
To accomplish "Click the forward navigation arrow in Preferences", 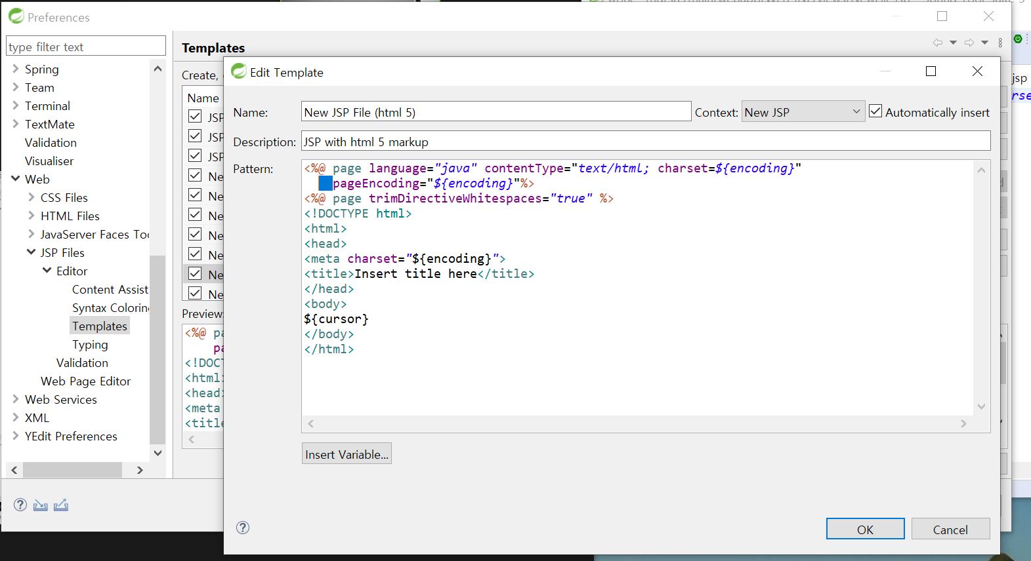I will tap(969, 43).
